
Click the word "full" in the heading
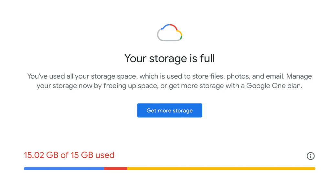pyautogui.click(x=207, y=58)
